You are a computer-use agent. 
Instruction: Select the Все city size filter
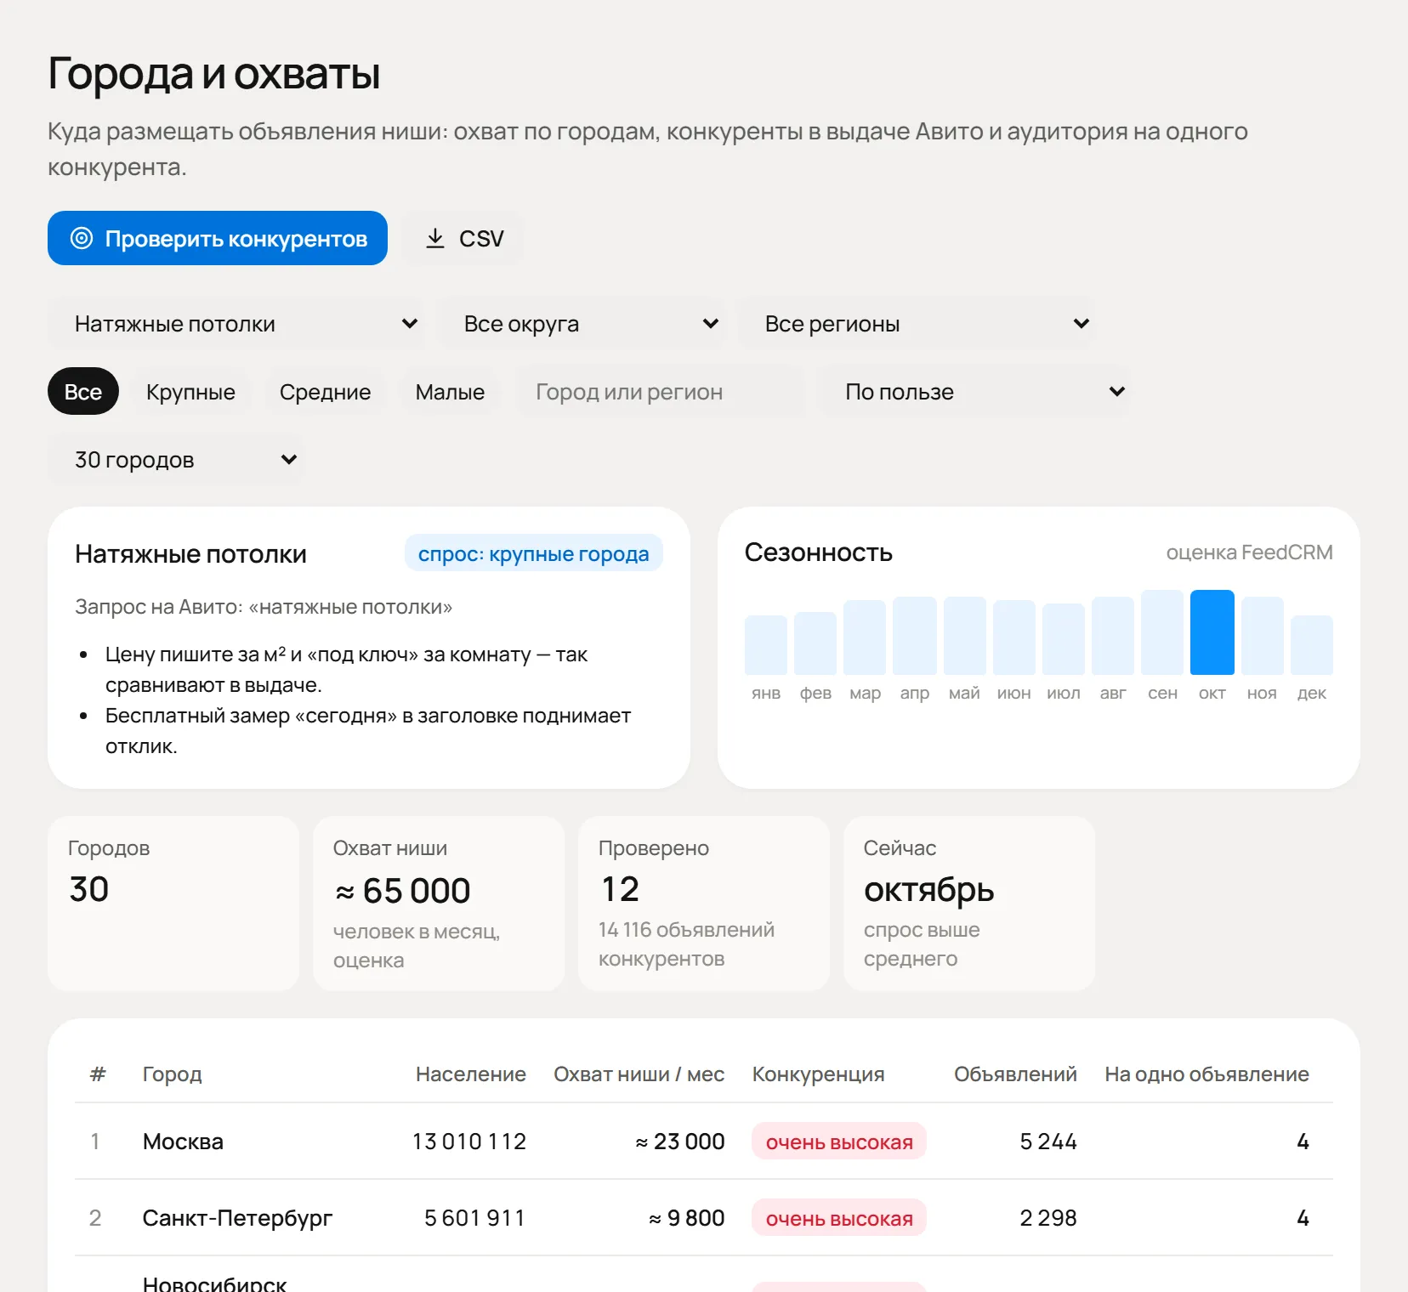83,391
